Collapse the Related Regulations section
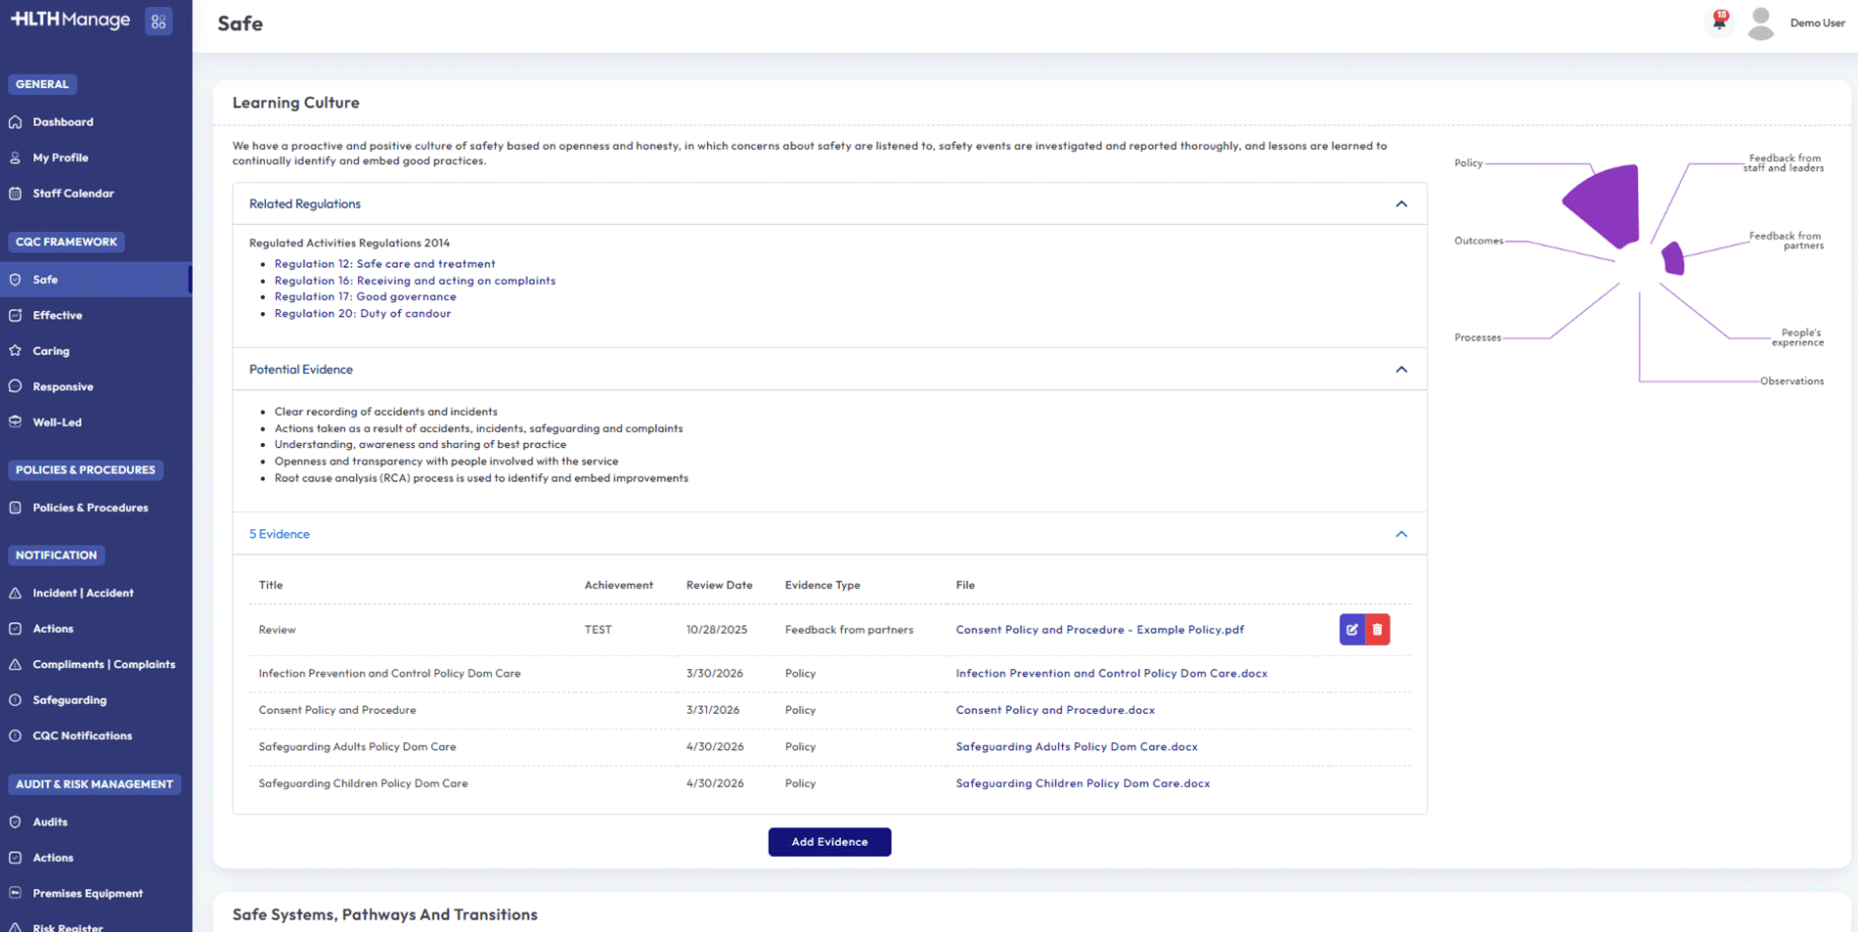The height and width of the screenshot is (932, 1858). (x=1400, y=204)
